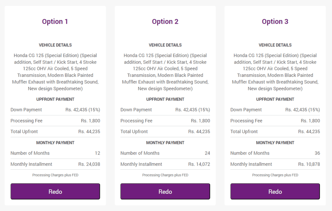Click Option 1 Processing Charges plus FED note

click(55, 175)
